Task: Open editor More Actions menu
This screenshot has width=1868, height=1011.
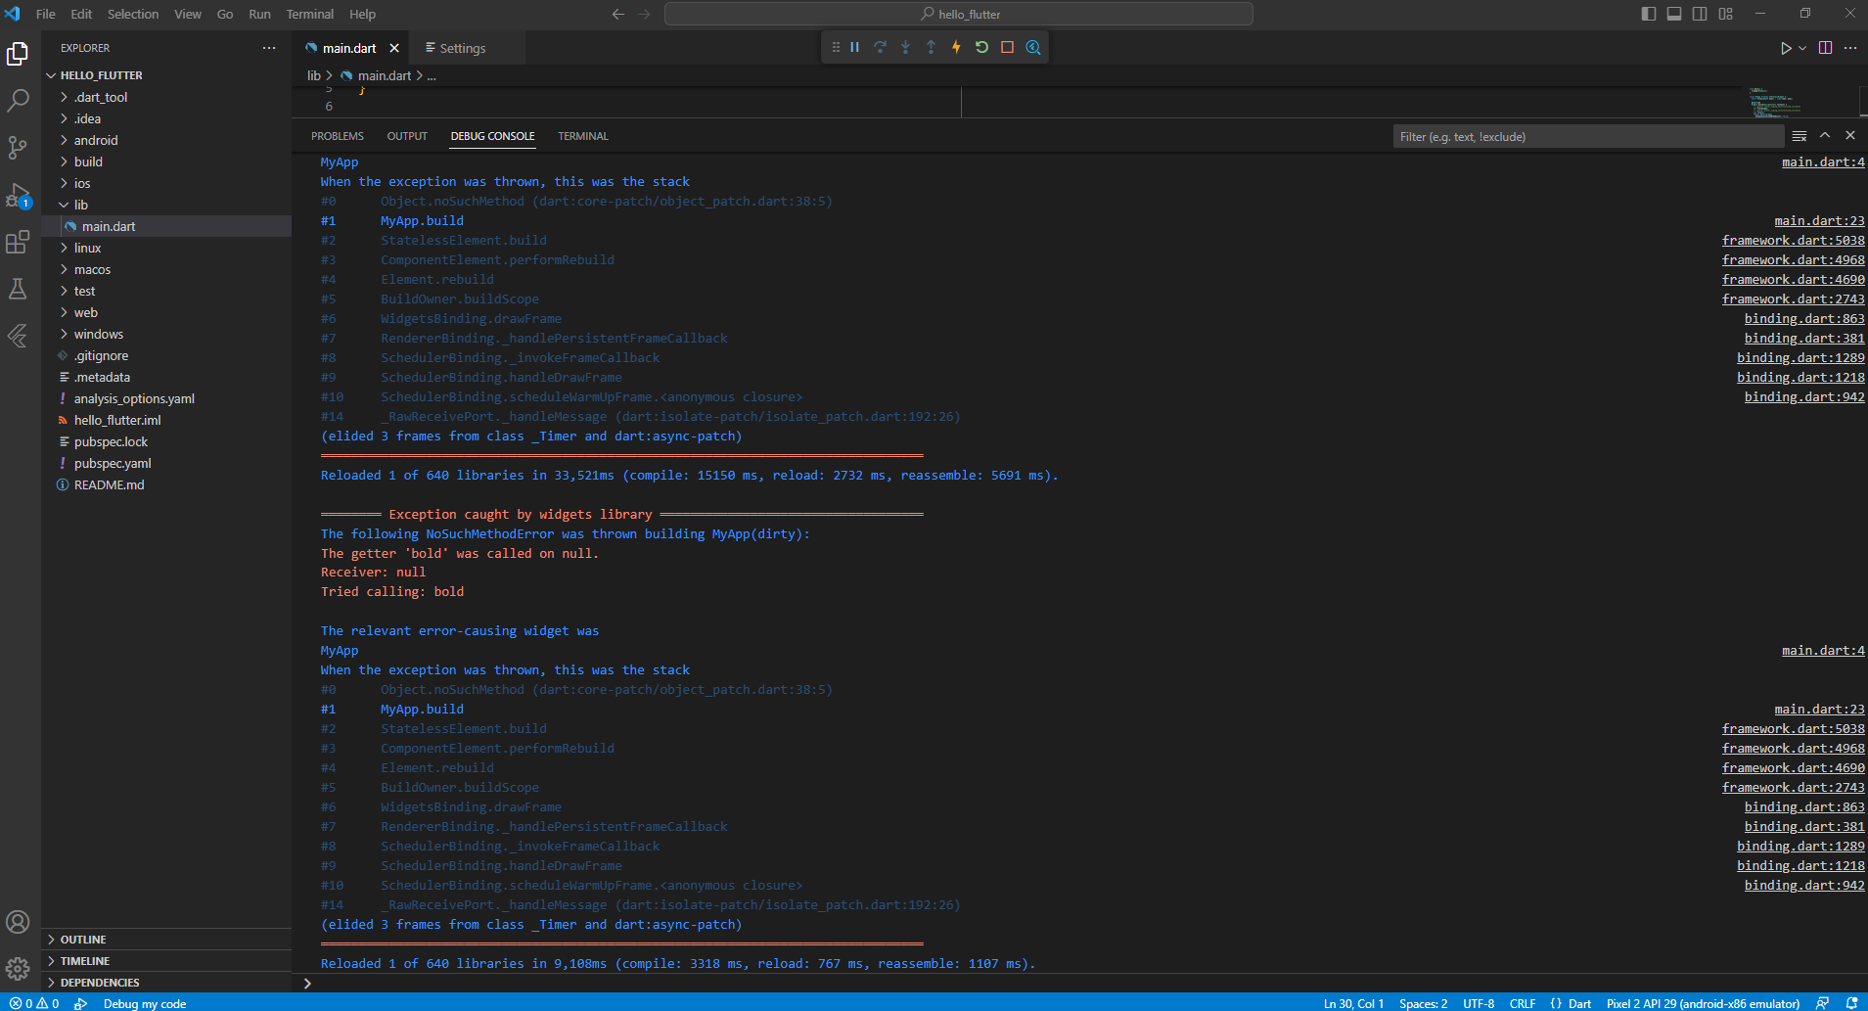Action: pos(1850,48)
